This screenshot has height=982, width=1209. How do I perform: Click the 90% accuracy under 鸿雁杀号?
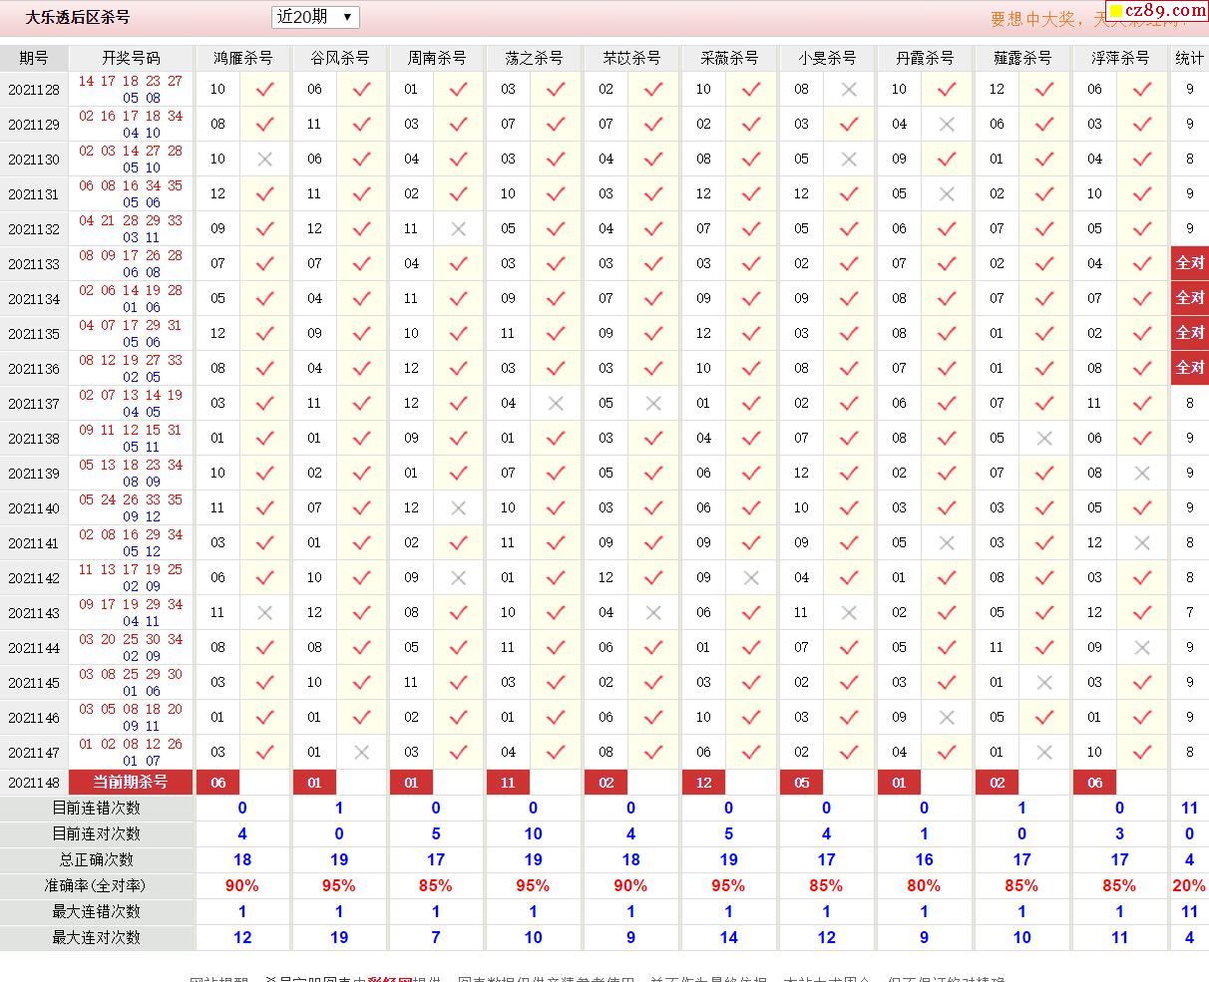pos(242,885)
